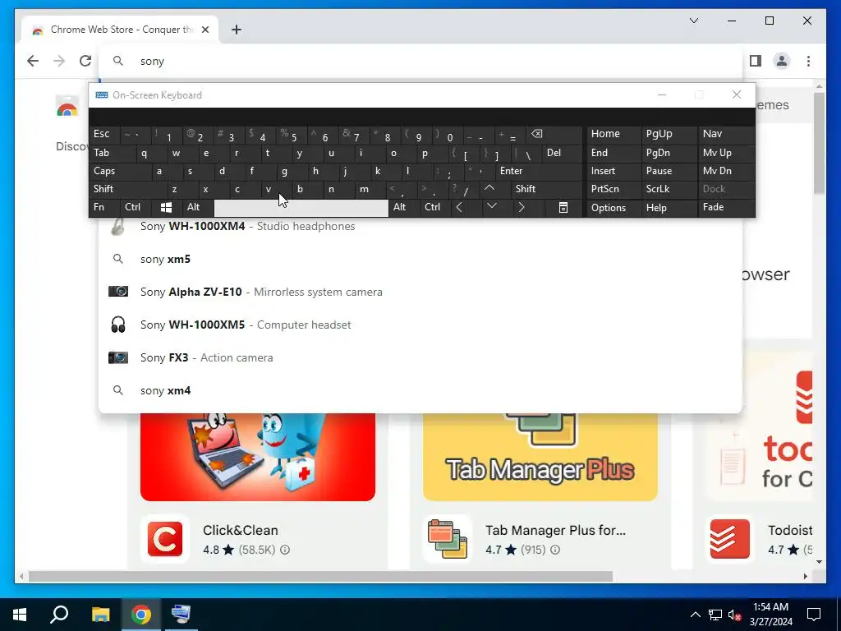The image size is (841, 631).
Task: Open Chrome's three-dot menu
Action: pos(808,61)
